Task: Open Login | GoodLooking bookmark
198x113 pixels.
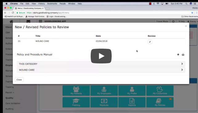Action: (56, 17)
